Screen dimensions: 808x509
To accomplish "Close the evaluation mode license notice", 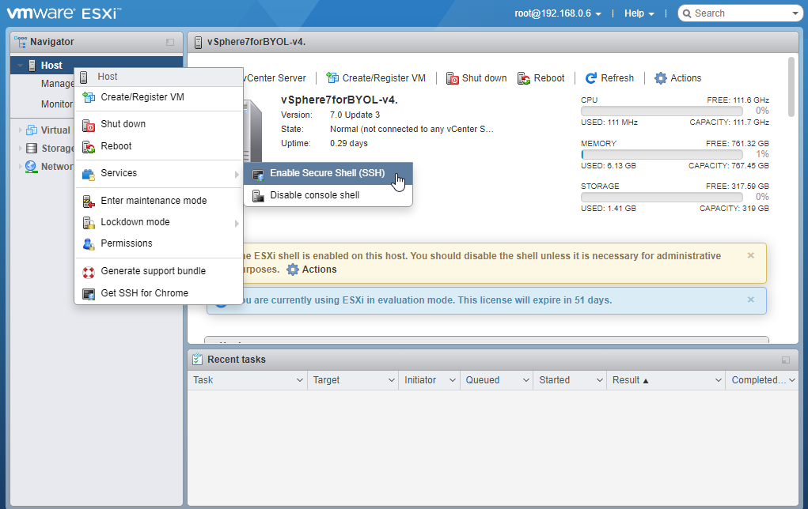I will [751, 300].
